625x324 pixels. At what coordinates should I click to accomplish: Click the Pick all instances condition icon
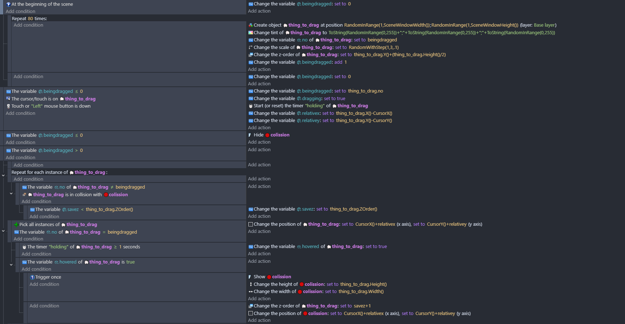[x=16, y=225]
